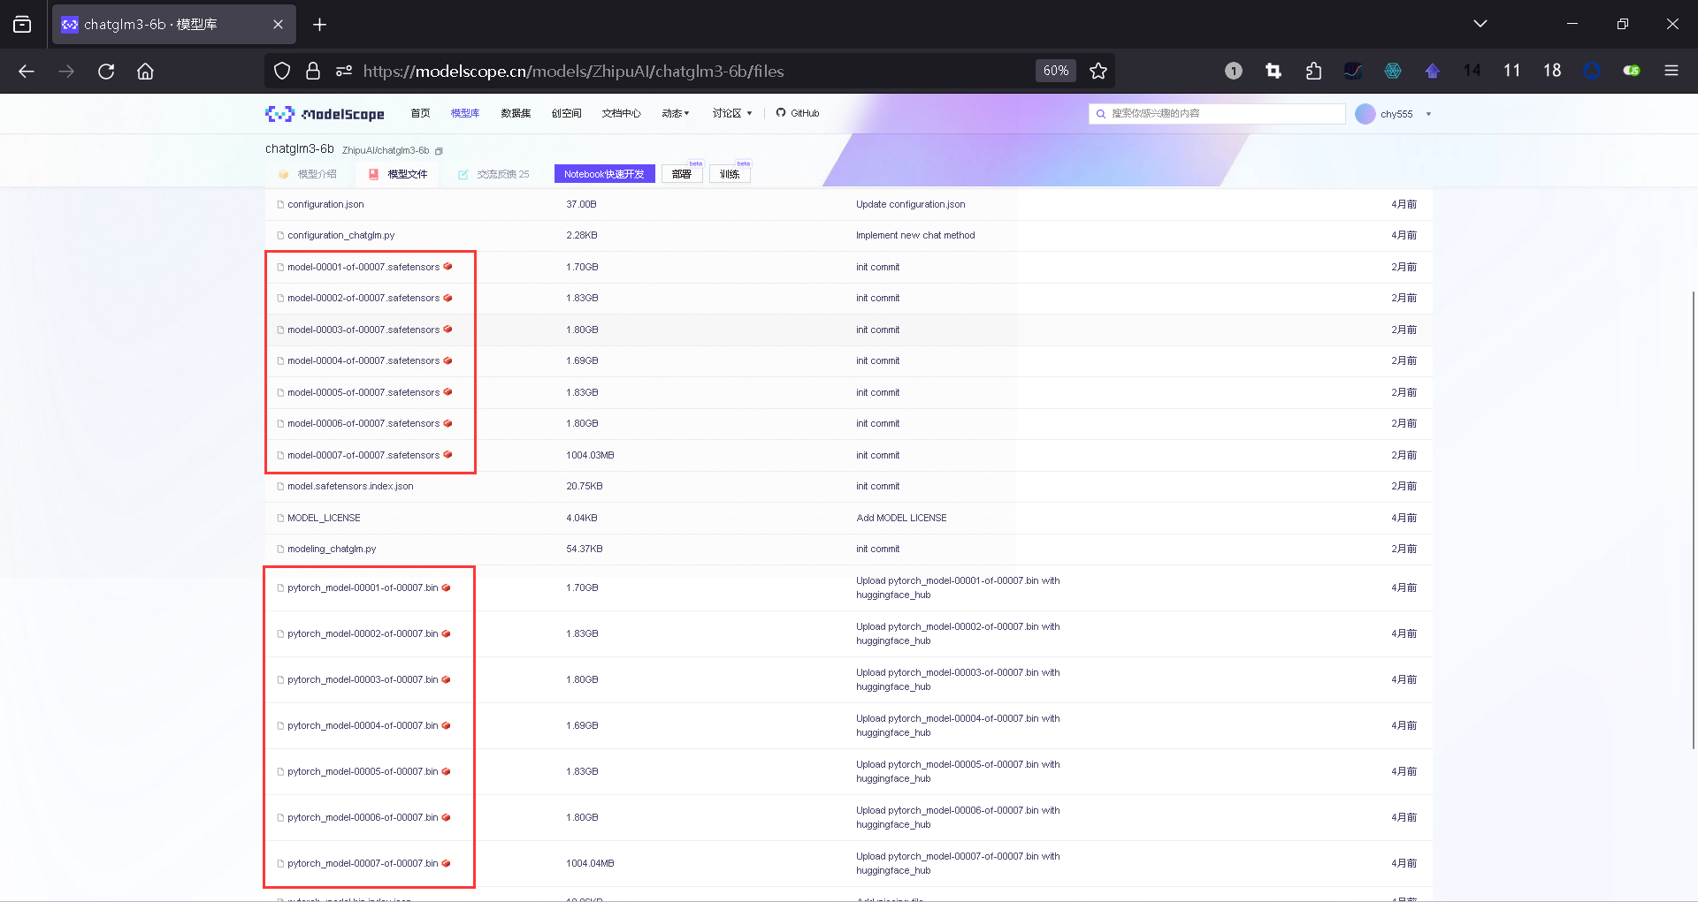Open the dark chart graph extension icon

pyautogui.click(x=1353, y=72)
